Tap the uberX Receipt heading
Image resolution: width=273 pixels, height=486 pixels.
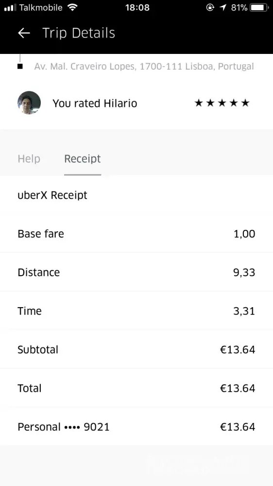(52, 195)
